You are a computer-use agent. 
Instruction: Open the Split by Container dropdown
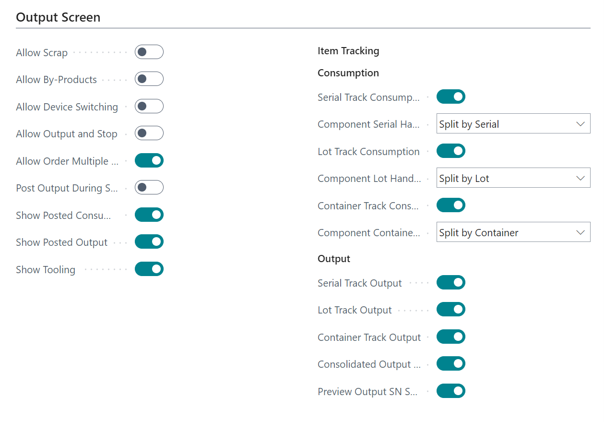513,232
